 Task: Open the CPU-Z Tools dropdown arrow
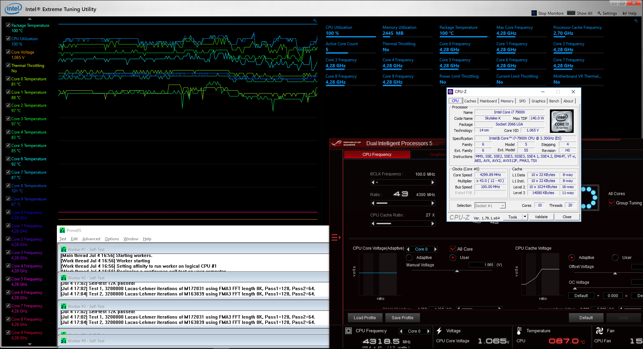[x=525, y=217]
